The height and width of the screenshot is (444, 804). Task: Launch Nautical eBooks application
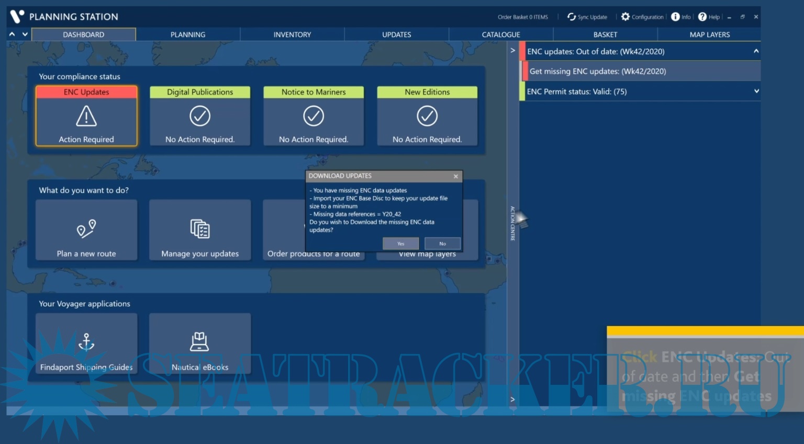200,343
